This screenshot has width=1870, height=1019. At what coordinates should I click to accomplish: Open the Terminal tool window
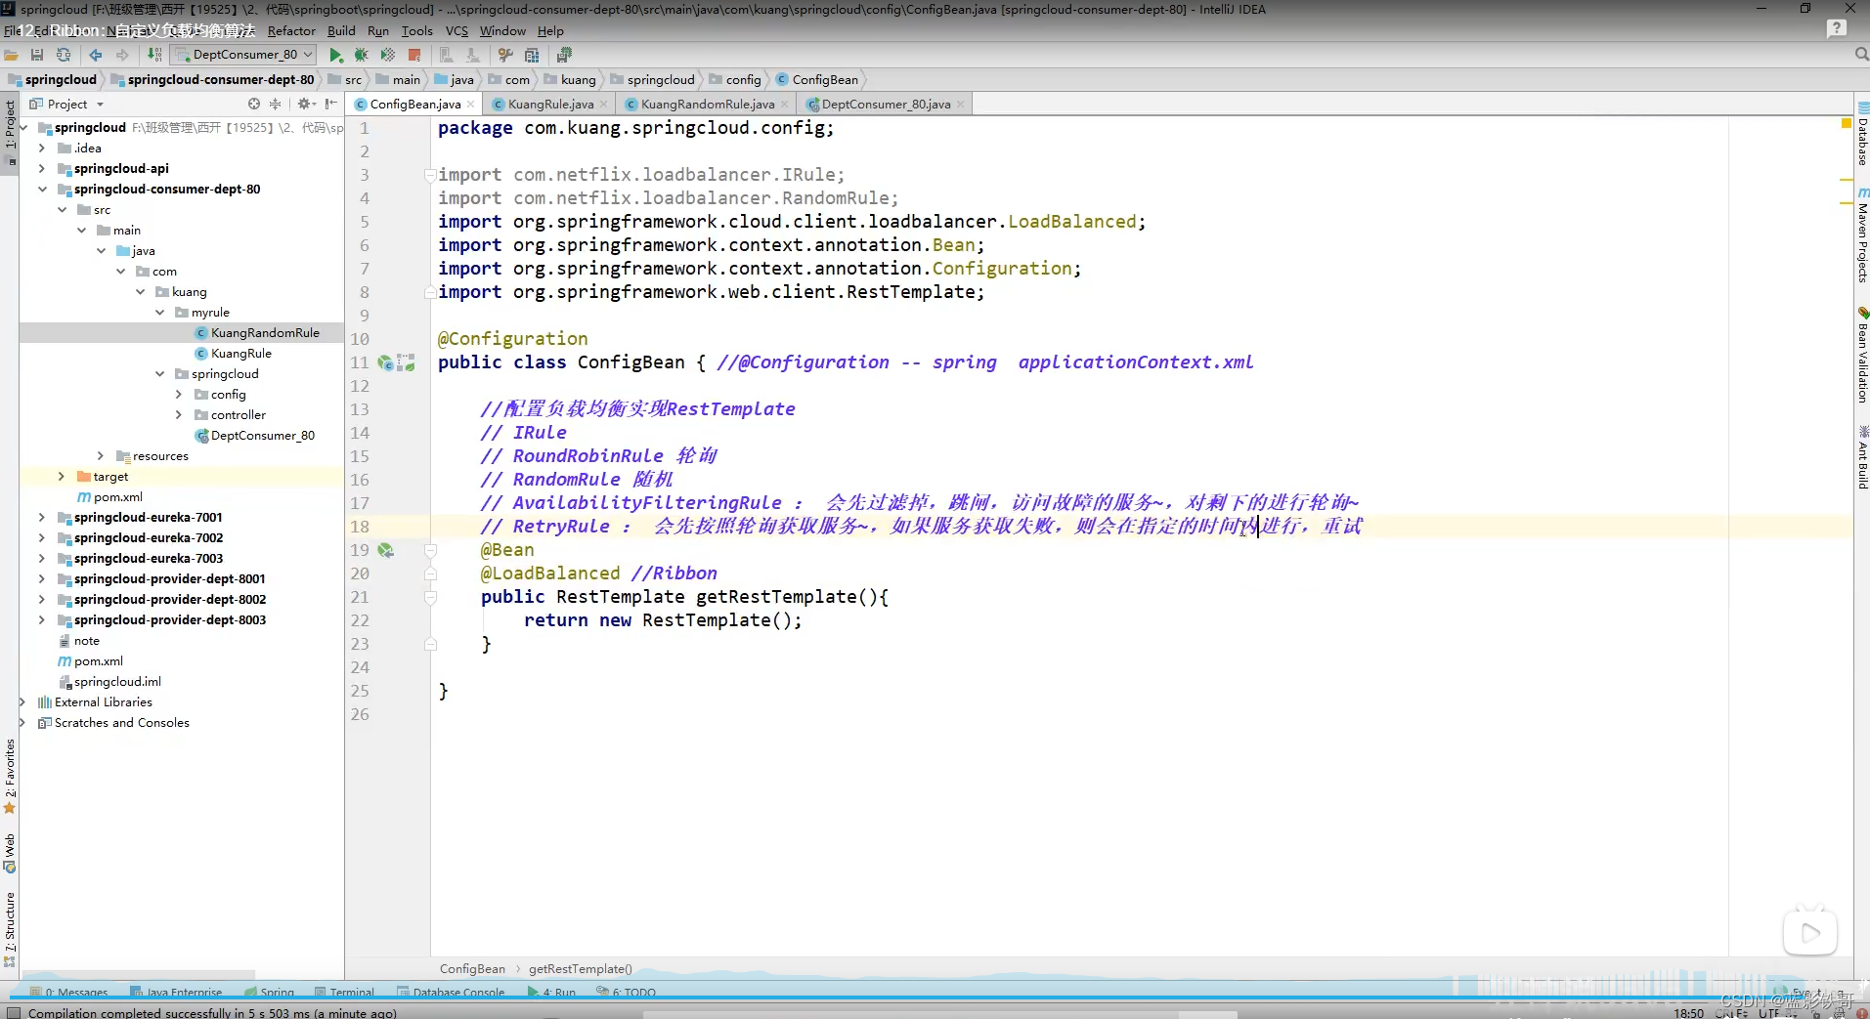click(345, 992)
